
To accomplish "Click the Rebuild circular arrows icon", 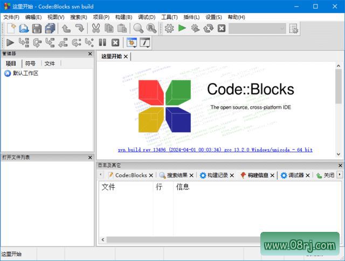I will tap(208, 29).
